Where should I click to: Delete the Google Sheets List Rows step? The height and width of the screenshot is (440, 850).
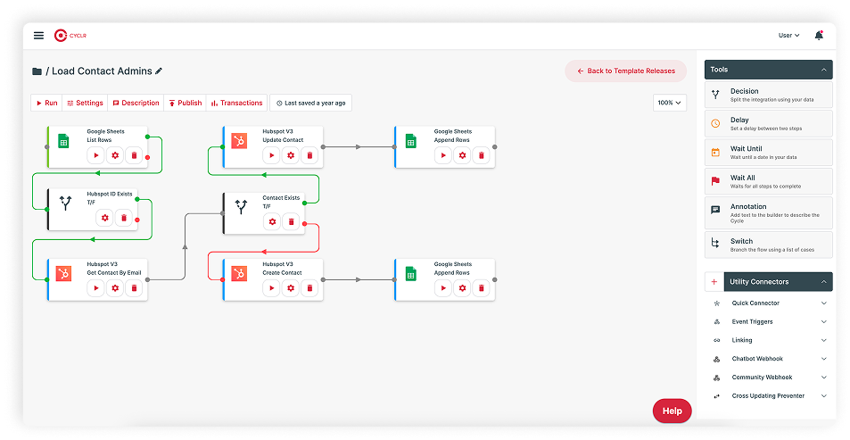coord(134,155)
